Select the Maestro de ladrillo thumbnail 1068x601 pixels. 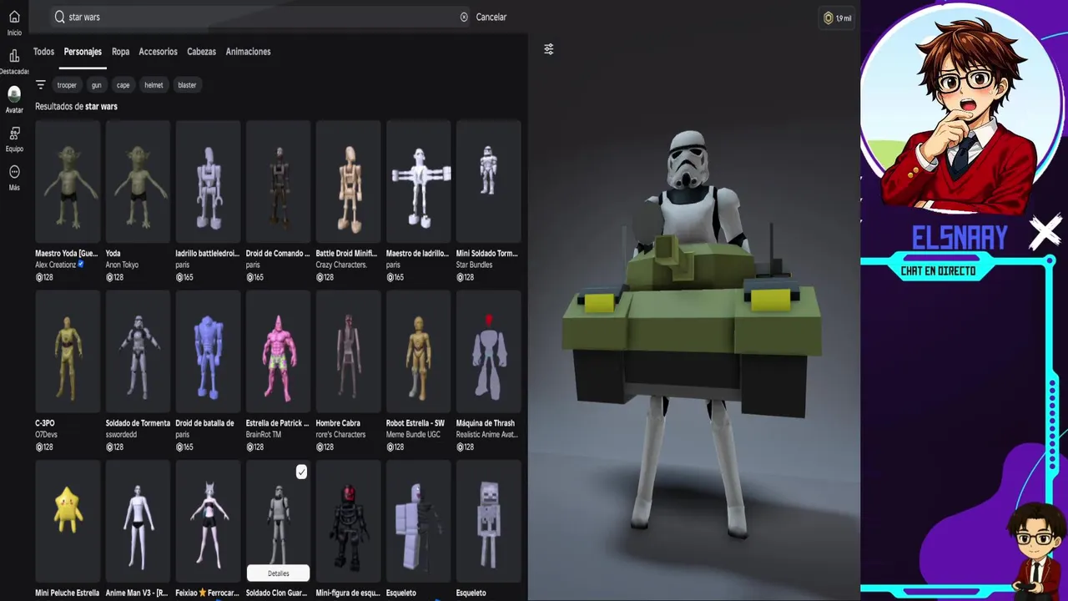tap(418, 182)
